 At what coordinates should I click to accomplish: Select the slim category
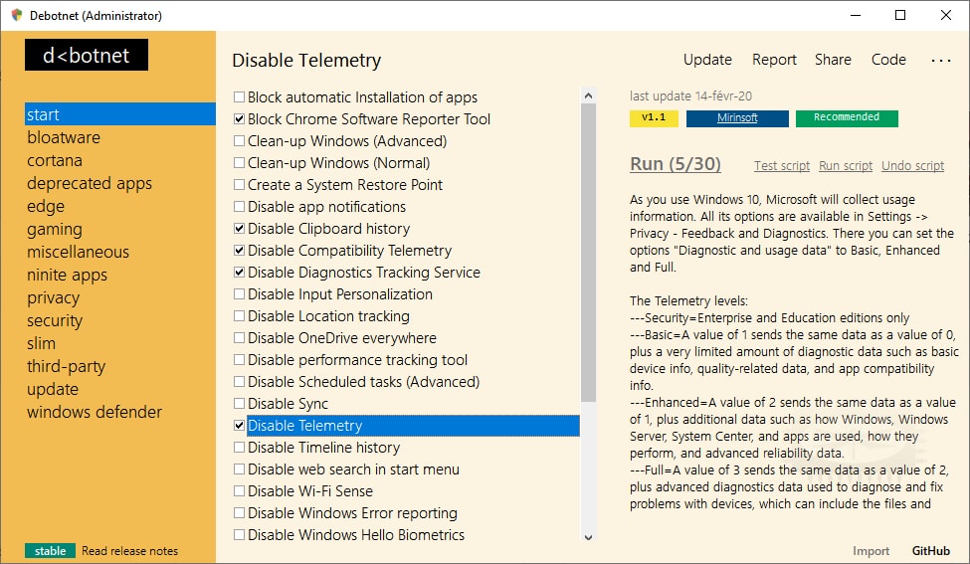pos(41,343)
